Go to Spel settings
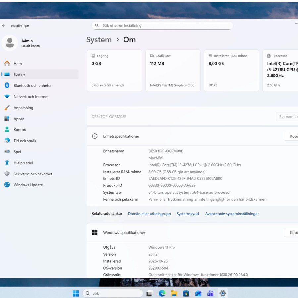This screenshot has height=298, width=298. [x=17, y=152]
